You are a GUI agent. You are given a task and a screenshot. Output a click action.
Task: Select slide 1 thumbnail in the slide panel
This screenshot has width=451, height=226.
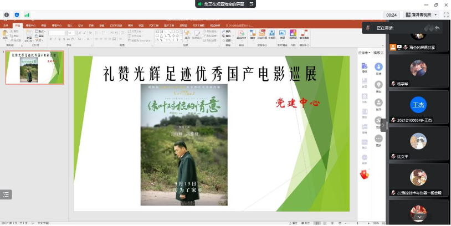tap(34, 68)
